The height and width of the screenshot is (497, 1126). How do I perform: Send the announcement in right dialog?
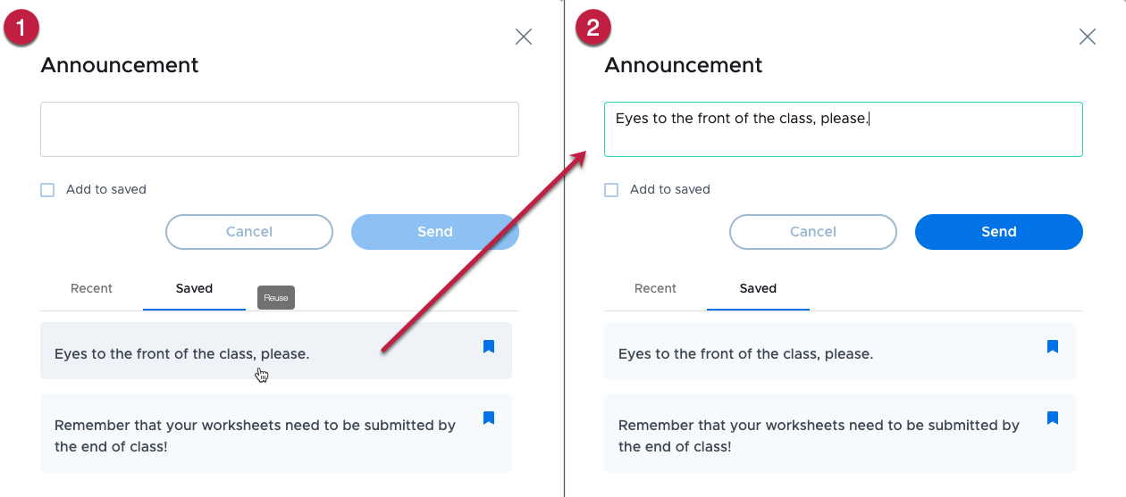[x=999, y=232]
